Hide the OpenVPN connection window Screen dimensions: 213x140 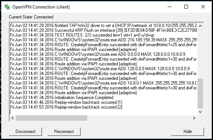(188, 132)
